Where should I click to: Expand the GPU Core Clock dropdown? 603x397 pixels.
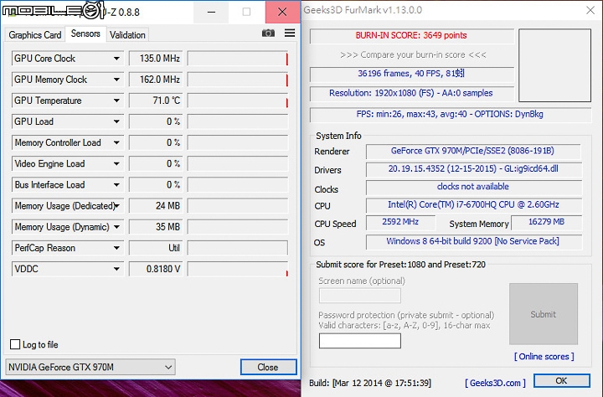click(x=116, y=59)
